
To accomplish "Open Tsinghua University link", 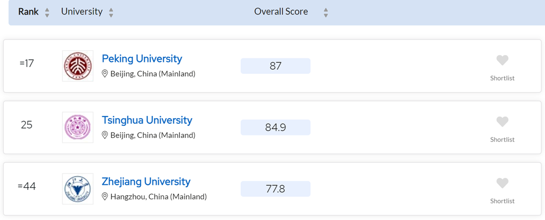I will point(147,120).
